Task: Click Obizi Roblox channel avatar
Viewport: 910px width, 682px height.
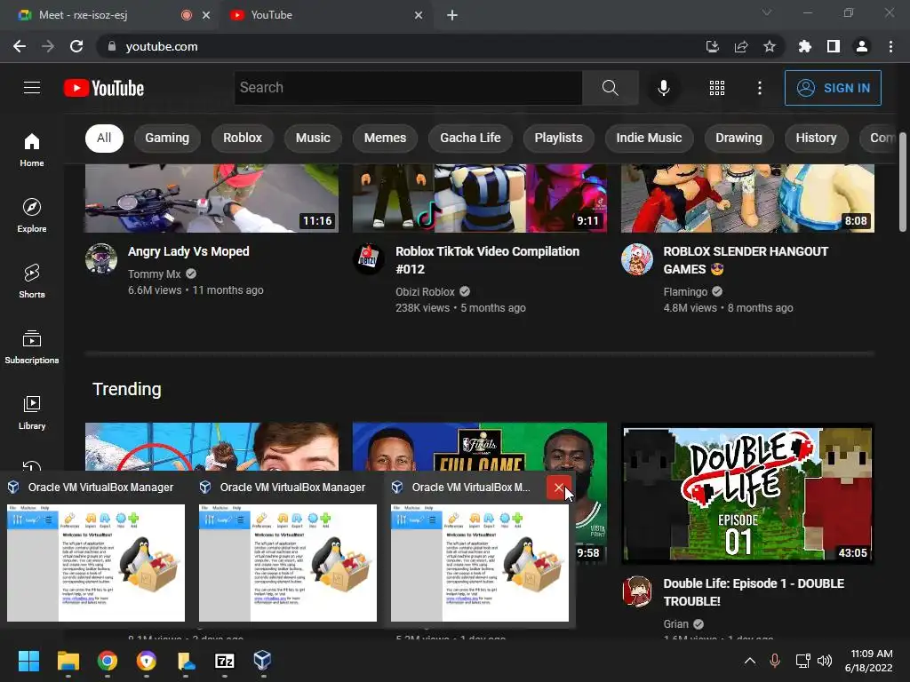Action: tap(369, 258)
